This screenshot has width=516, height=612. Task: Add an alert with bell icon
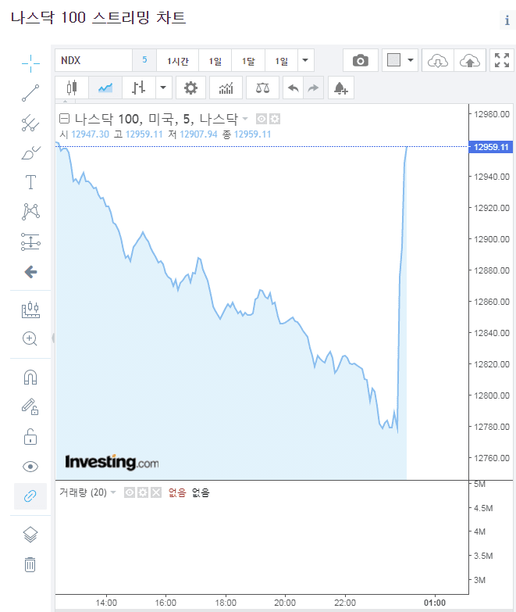coord(340,88)
